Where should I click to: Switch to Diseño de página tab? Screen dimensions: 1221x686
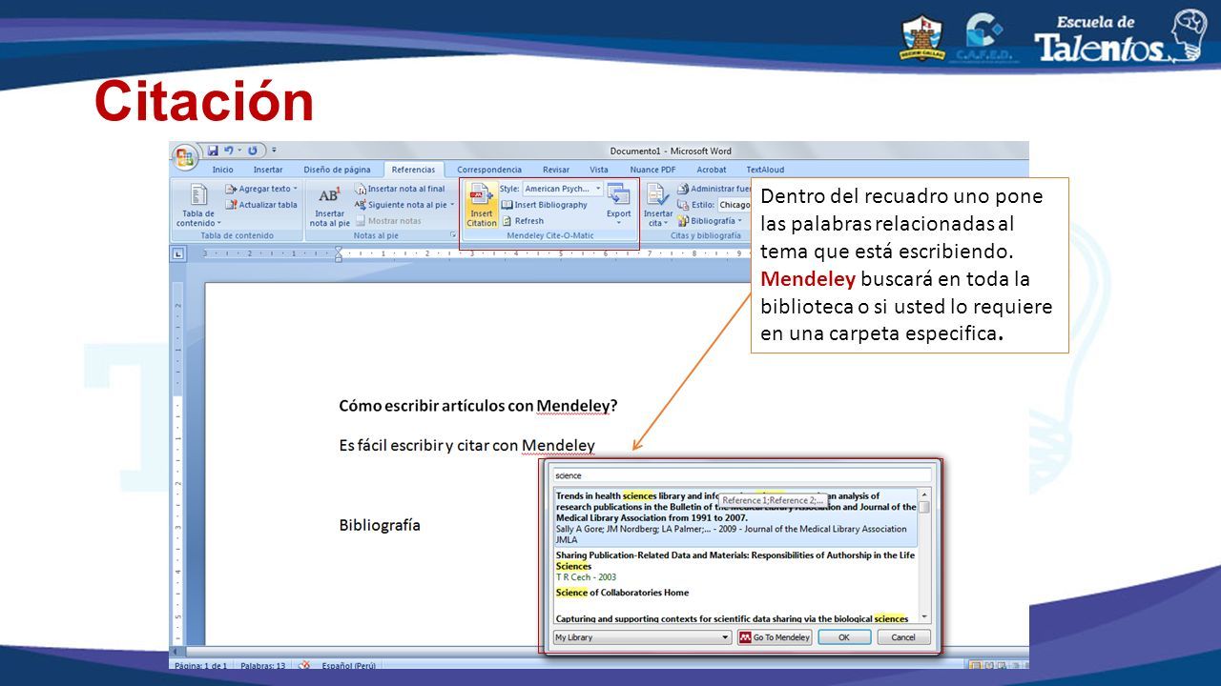point(337,170)
